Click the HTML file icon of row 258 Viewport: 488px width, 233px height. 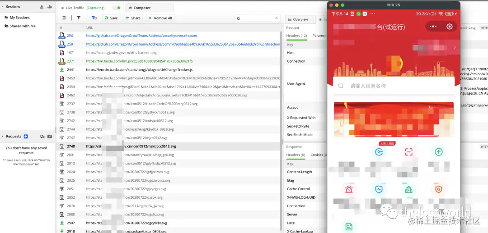(61, 44)
